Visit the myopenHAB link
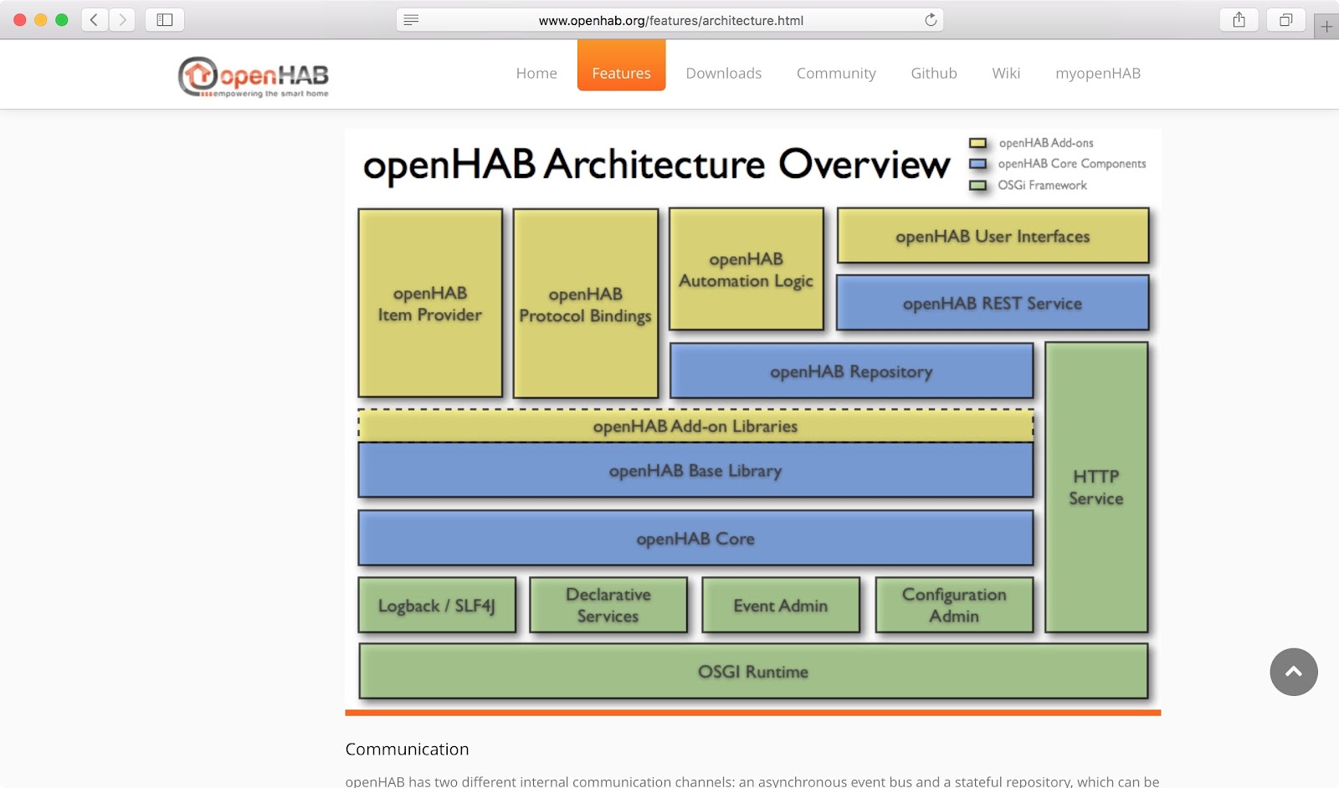1339x788 pixels. pyautogui.click(x=1098, y=74)
